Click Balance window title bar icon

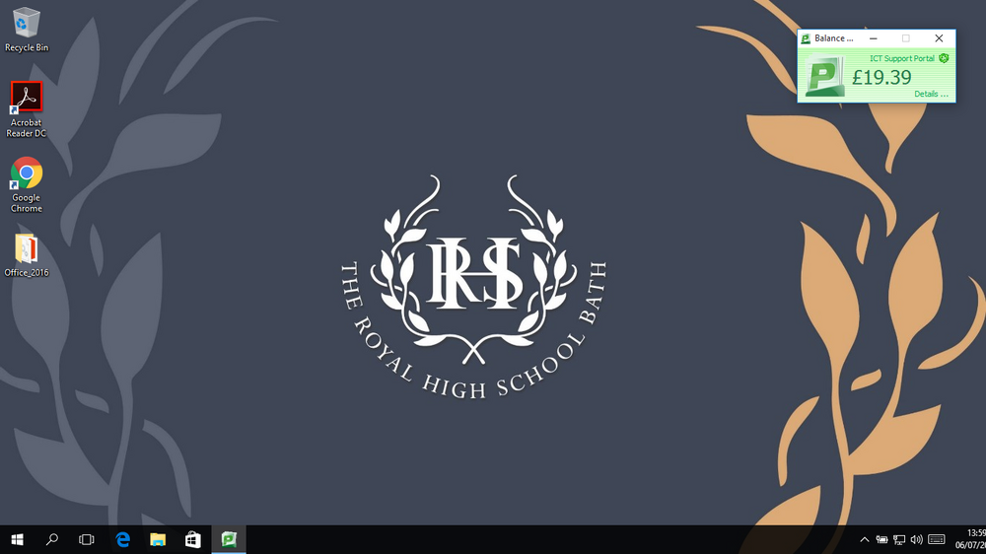[806, 38]
